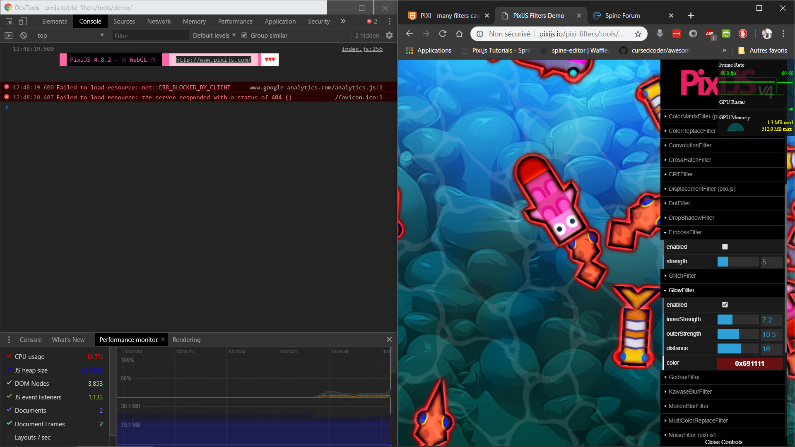Toggle the Group similar checkbox
795x447 pixels.
[x=244, y=36]
